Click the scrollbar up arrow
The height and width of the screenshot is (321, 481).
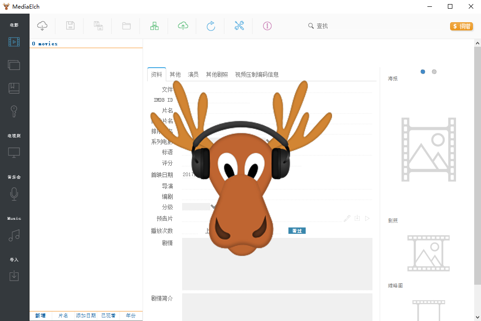click(x=477, y=43)
